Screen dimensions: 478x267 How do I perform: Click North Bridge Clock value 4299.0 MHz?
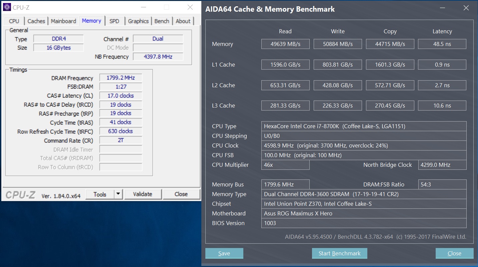click(442, 165)
